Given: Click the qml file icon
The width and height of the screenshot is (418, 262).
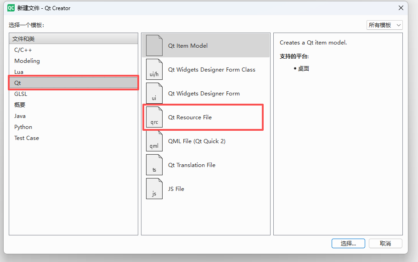Looking at the screenshot, I should tap(154, 141).
